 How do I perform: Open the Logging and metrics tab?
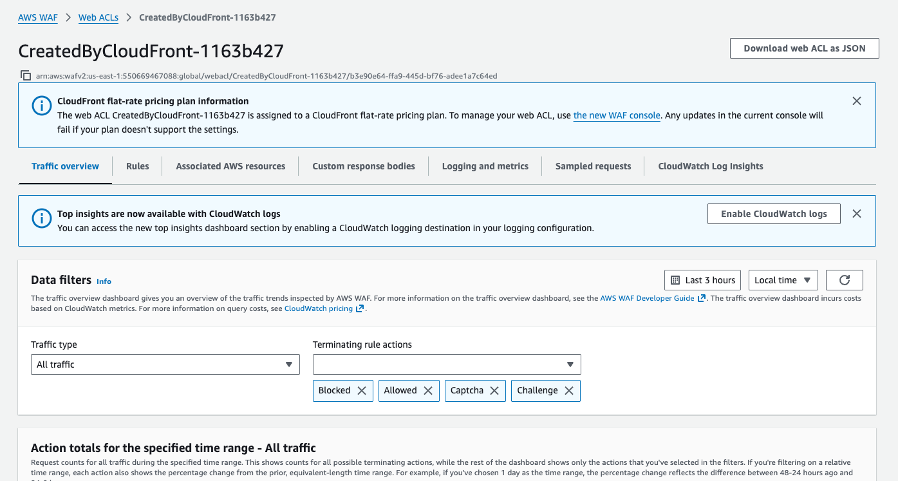[x=485, y=166]
